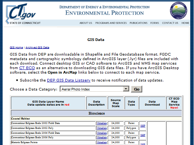The width and height of the screenshot is (194, 145).
Task: Click 'GIS Data Layer Name' column header
Action: point(48,103)
